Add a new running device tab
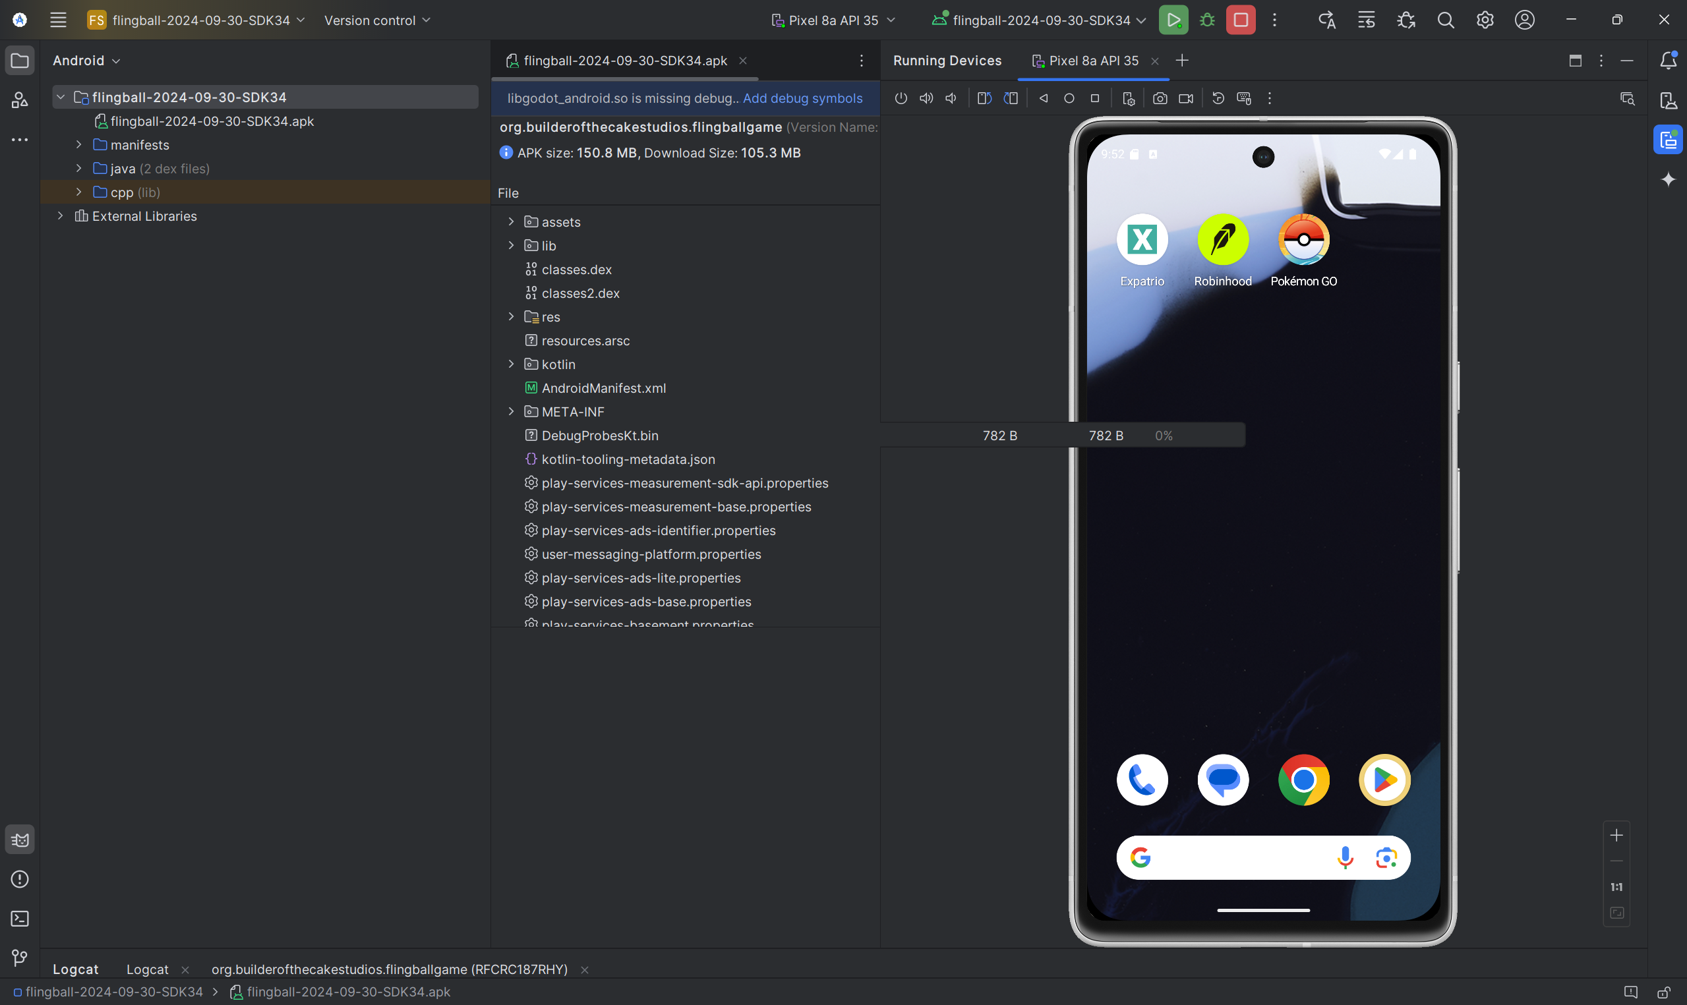 pyautogui.click(x=1183, y=61)
